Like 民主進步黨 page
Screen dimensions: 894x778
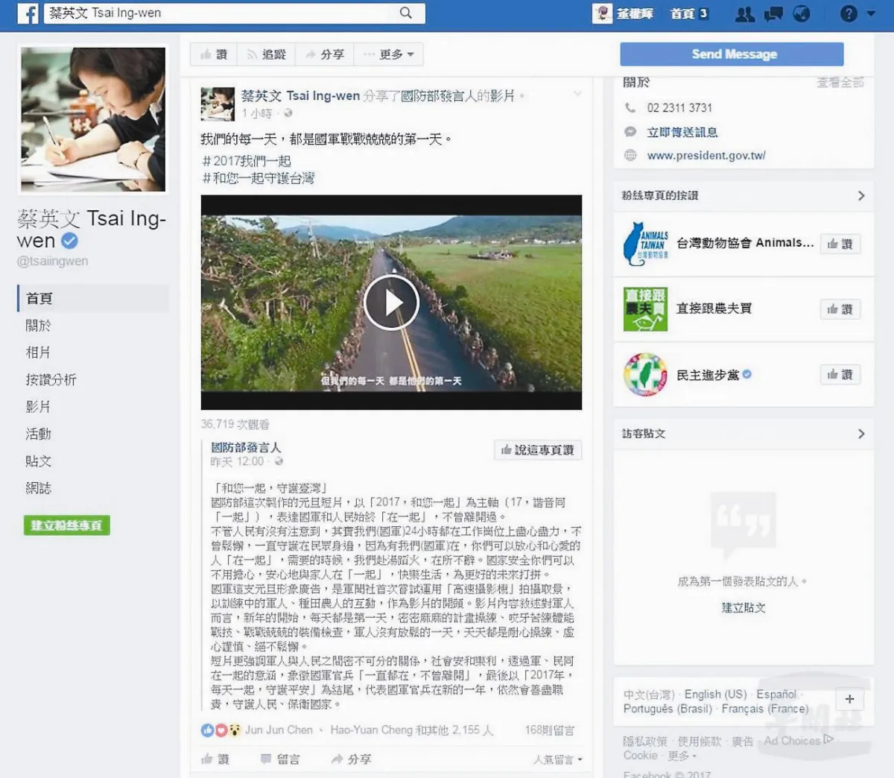click(x=840, y=374)
